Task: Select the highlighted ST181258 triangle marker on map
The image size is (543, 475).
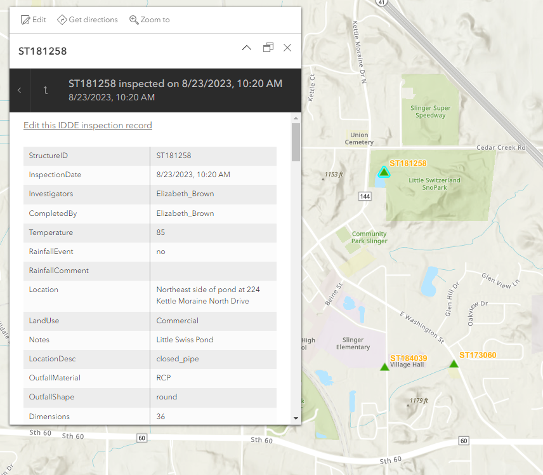Action: pyautogui.click(x=384, y=171)
